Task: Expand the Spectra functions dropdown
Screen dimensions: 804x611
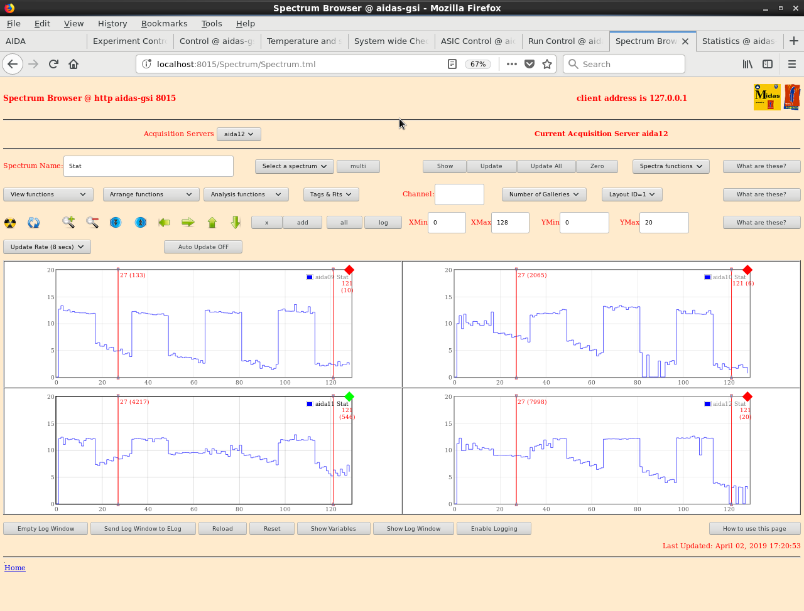Action: [x=671, y=166]
